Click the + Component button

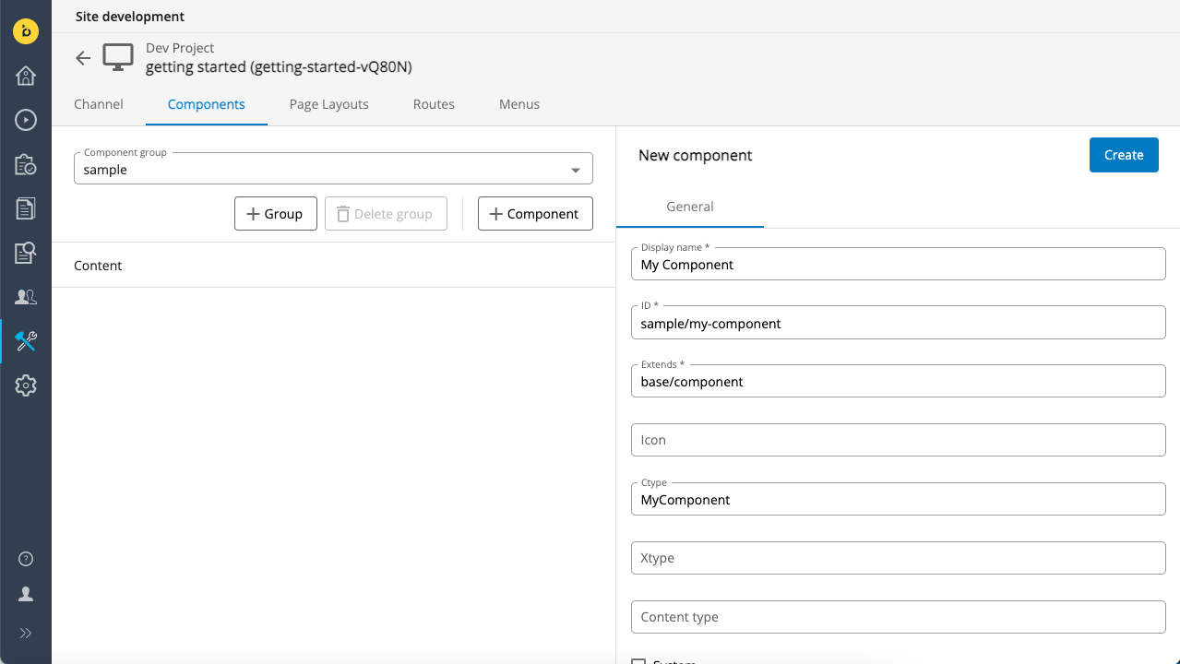coord(535,214)
